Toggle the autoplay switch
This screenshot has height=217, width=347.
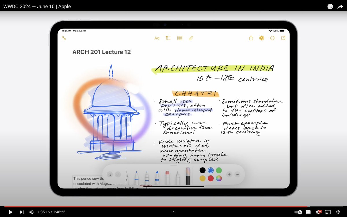coord(298,212)
